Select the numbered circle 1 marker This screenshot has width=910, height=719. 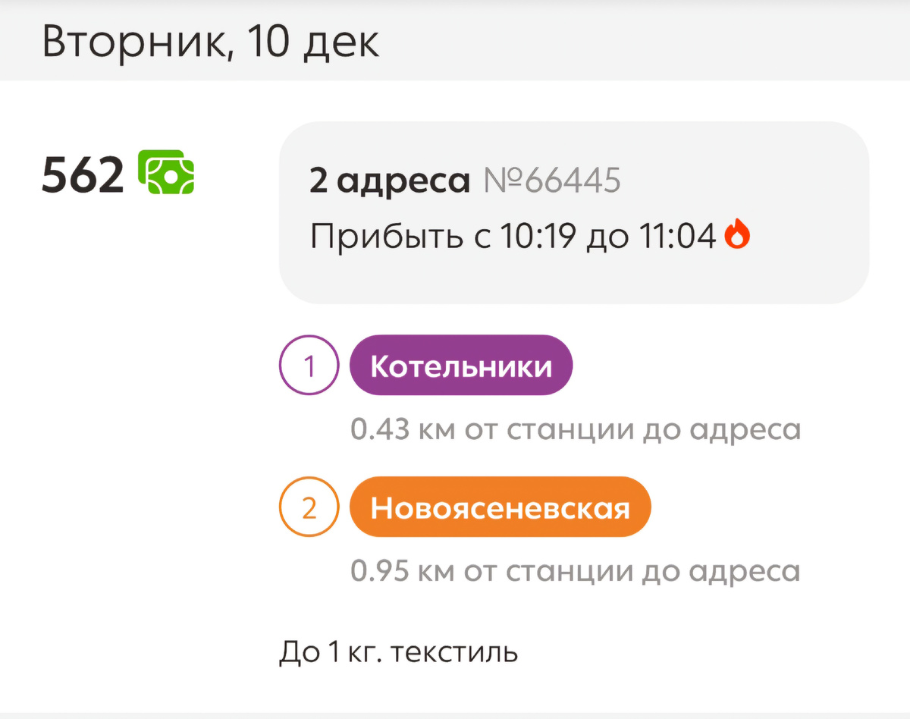point(309,365)
